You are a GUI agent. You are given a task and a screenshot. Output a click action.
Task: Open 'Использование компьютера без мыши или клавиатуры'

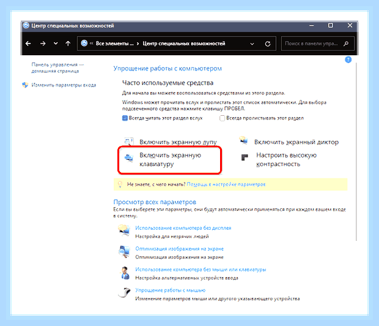[201, 270]
